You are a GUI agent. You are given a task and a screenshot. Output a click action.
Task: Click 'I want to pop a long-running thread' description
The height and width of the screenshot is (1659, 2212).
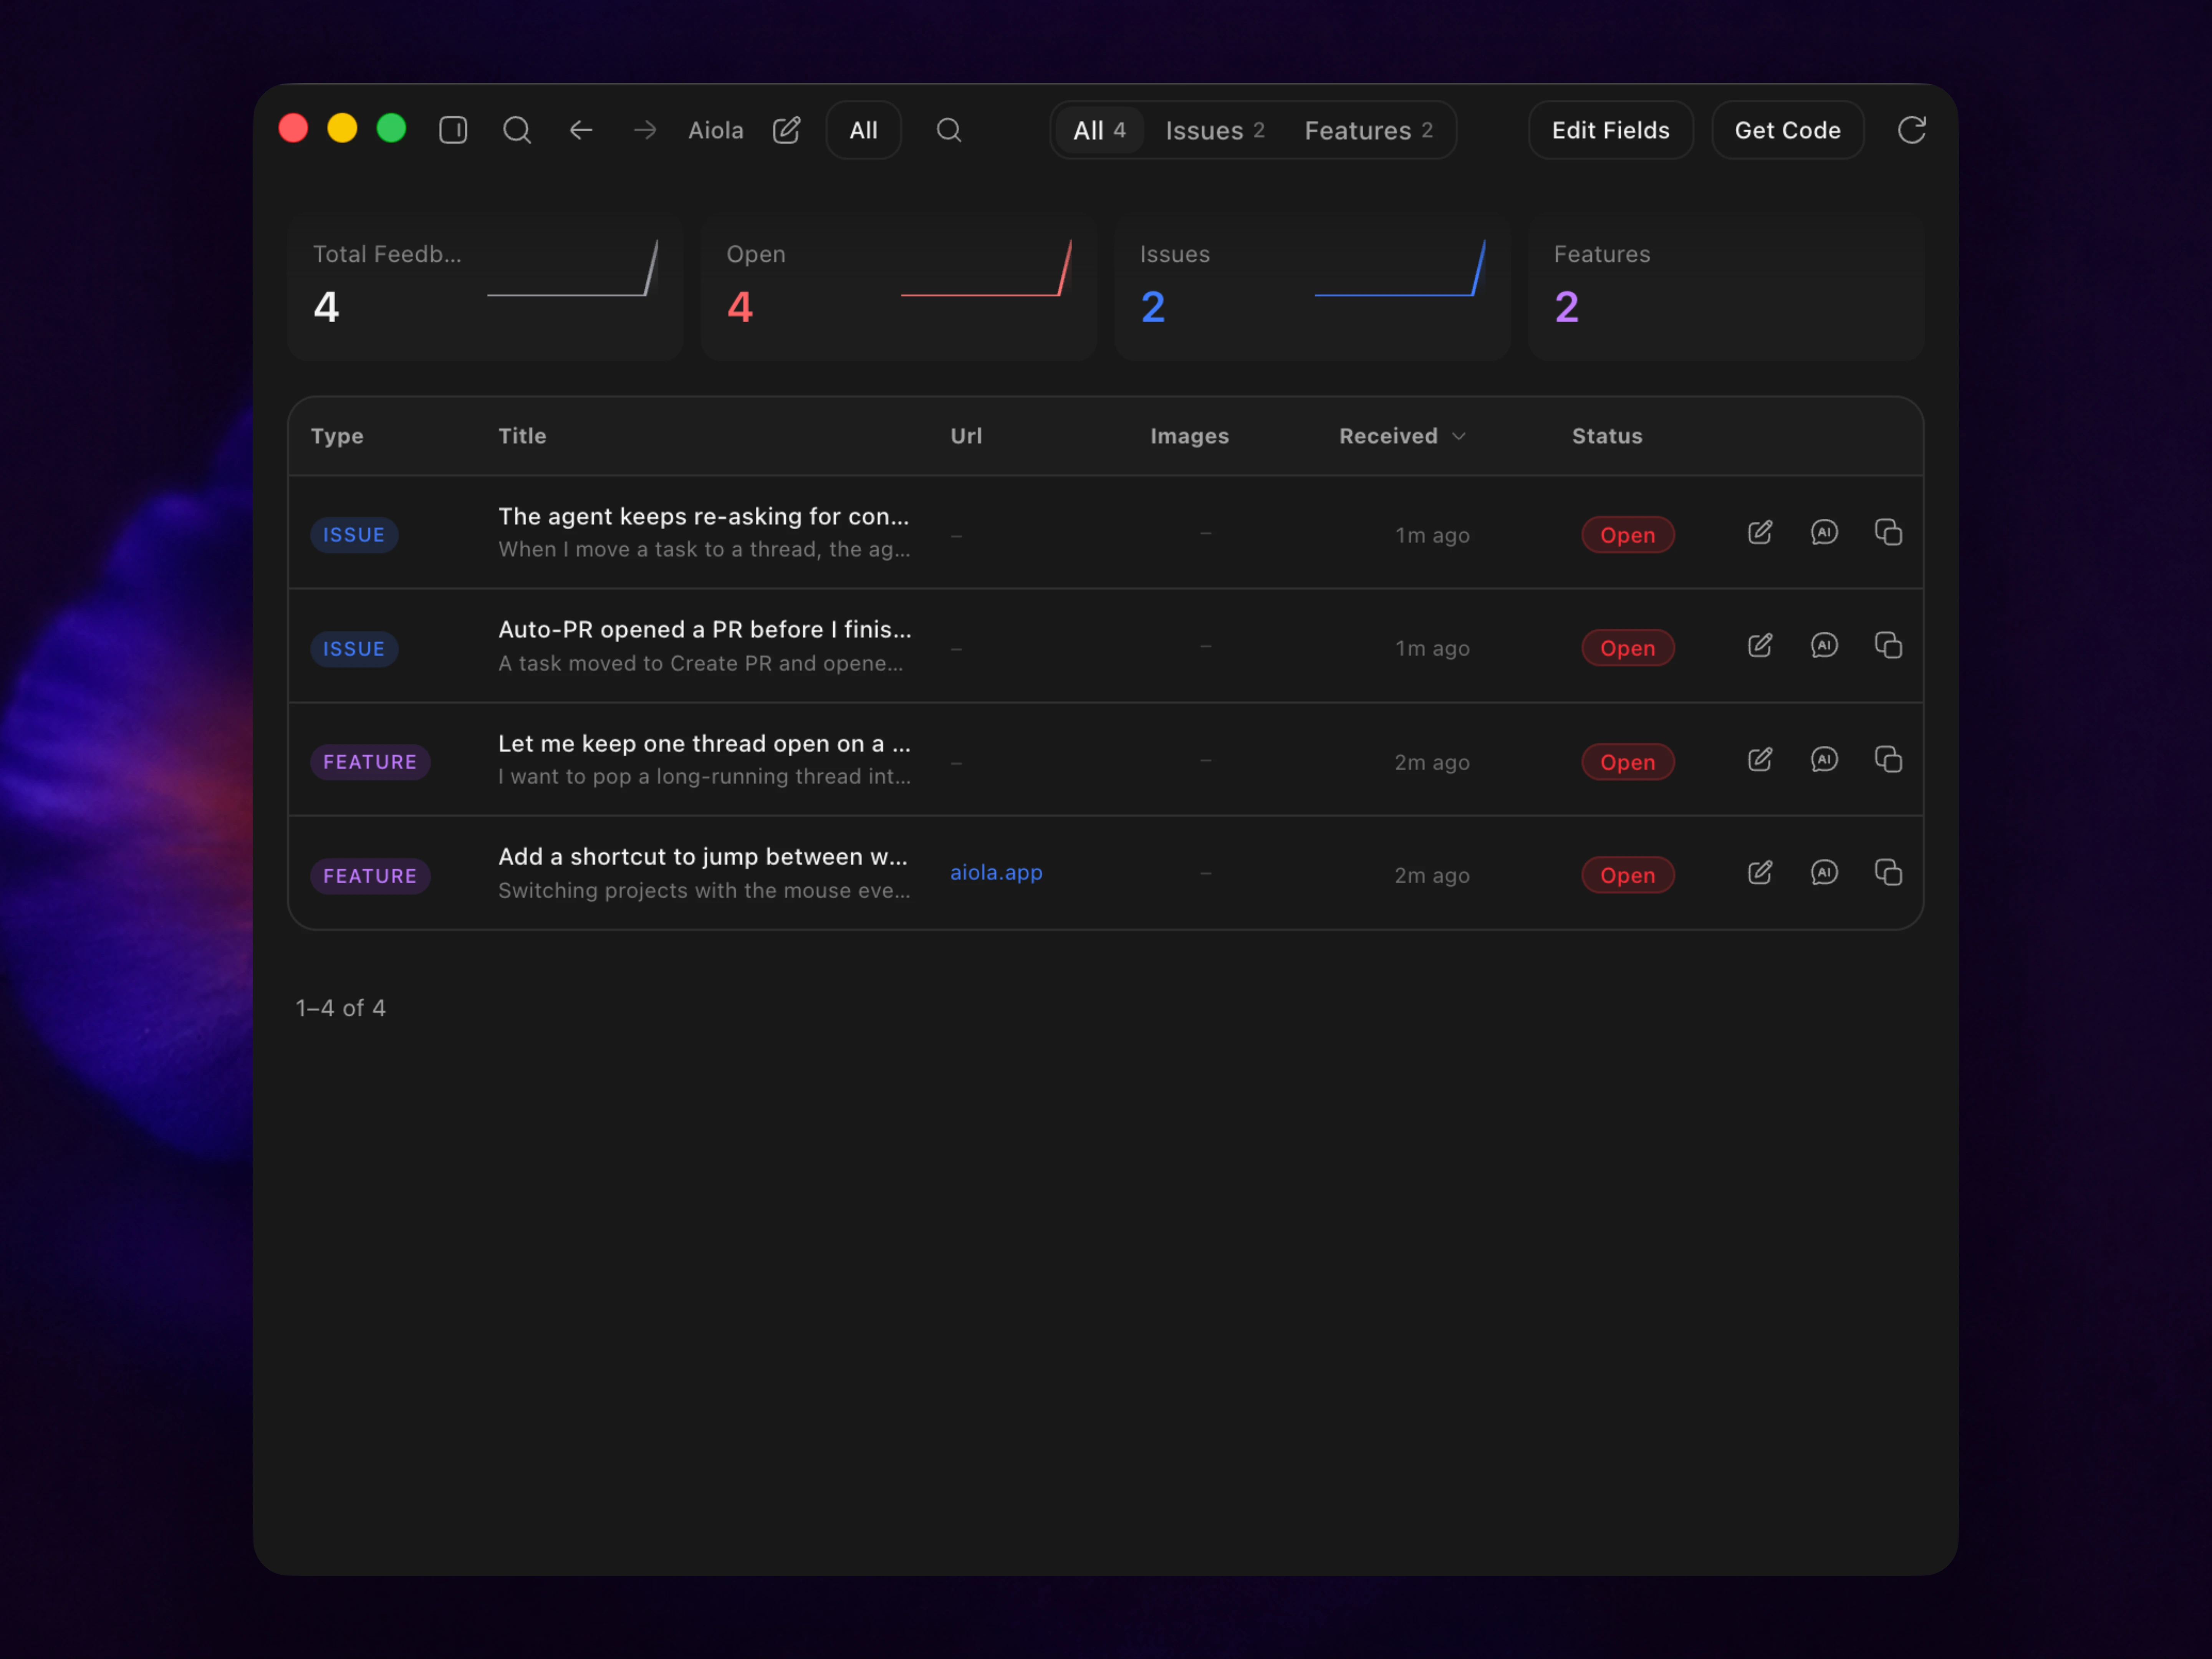click(704, 776)
